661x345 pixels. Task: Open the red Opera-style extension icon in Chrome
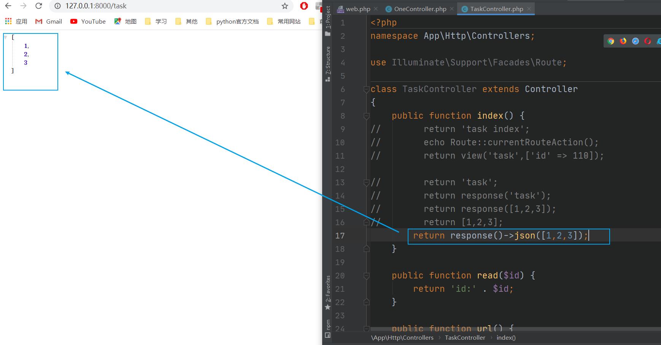pos(304,6)
